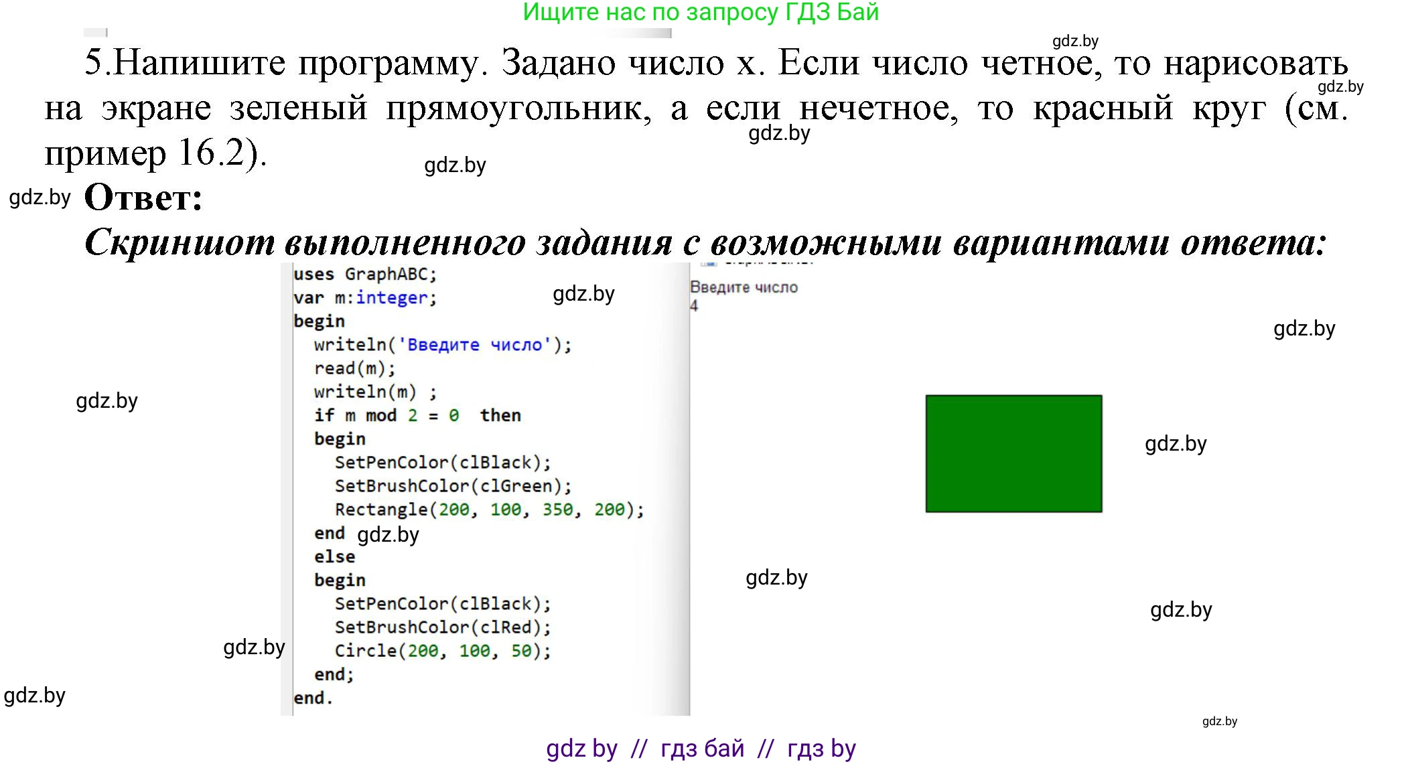The image size is (1404, 764).
Task: Click the bold 'Ответ:' heading
Action: point(143,198)
